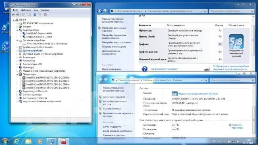The height and width of the screenshot is (145, 258).
Task: Select the ATA ST500LM021 SCSI Disk Device
Action: [x=47, y=43]
